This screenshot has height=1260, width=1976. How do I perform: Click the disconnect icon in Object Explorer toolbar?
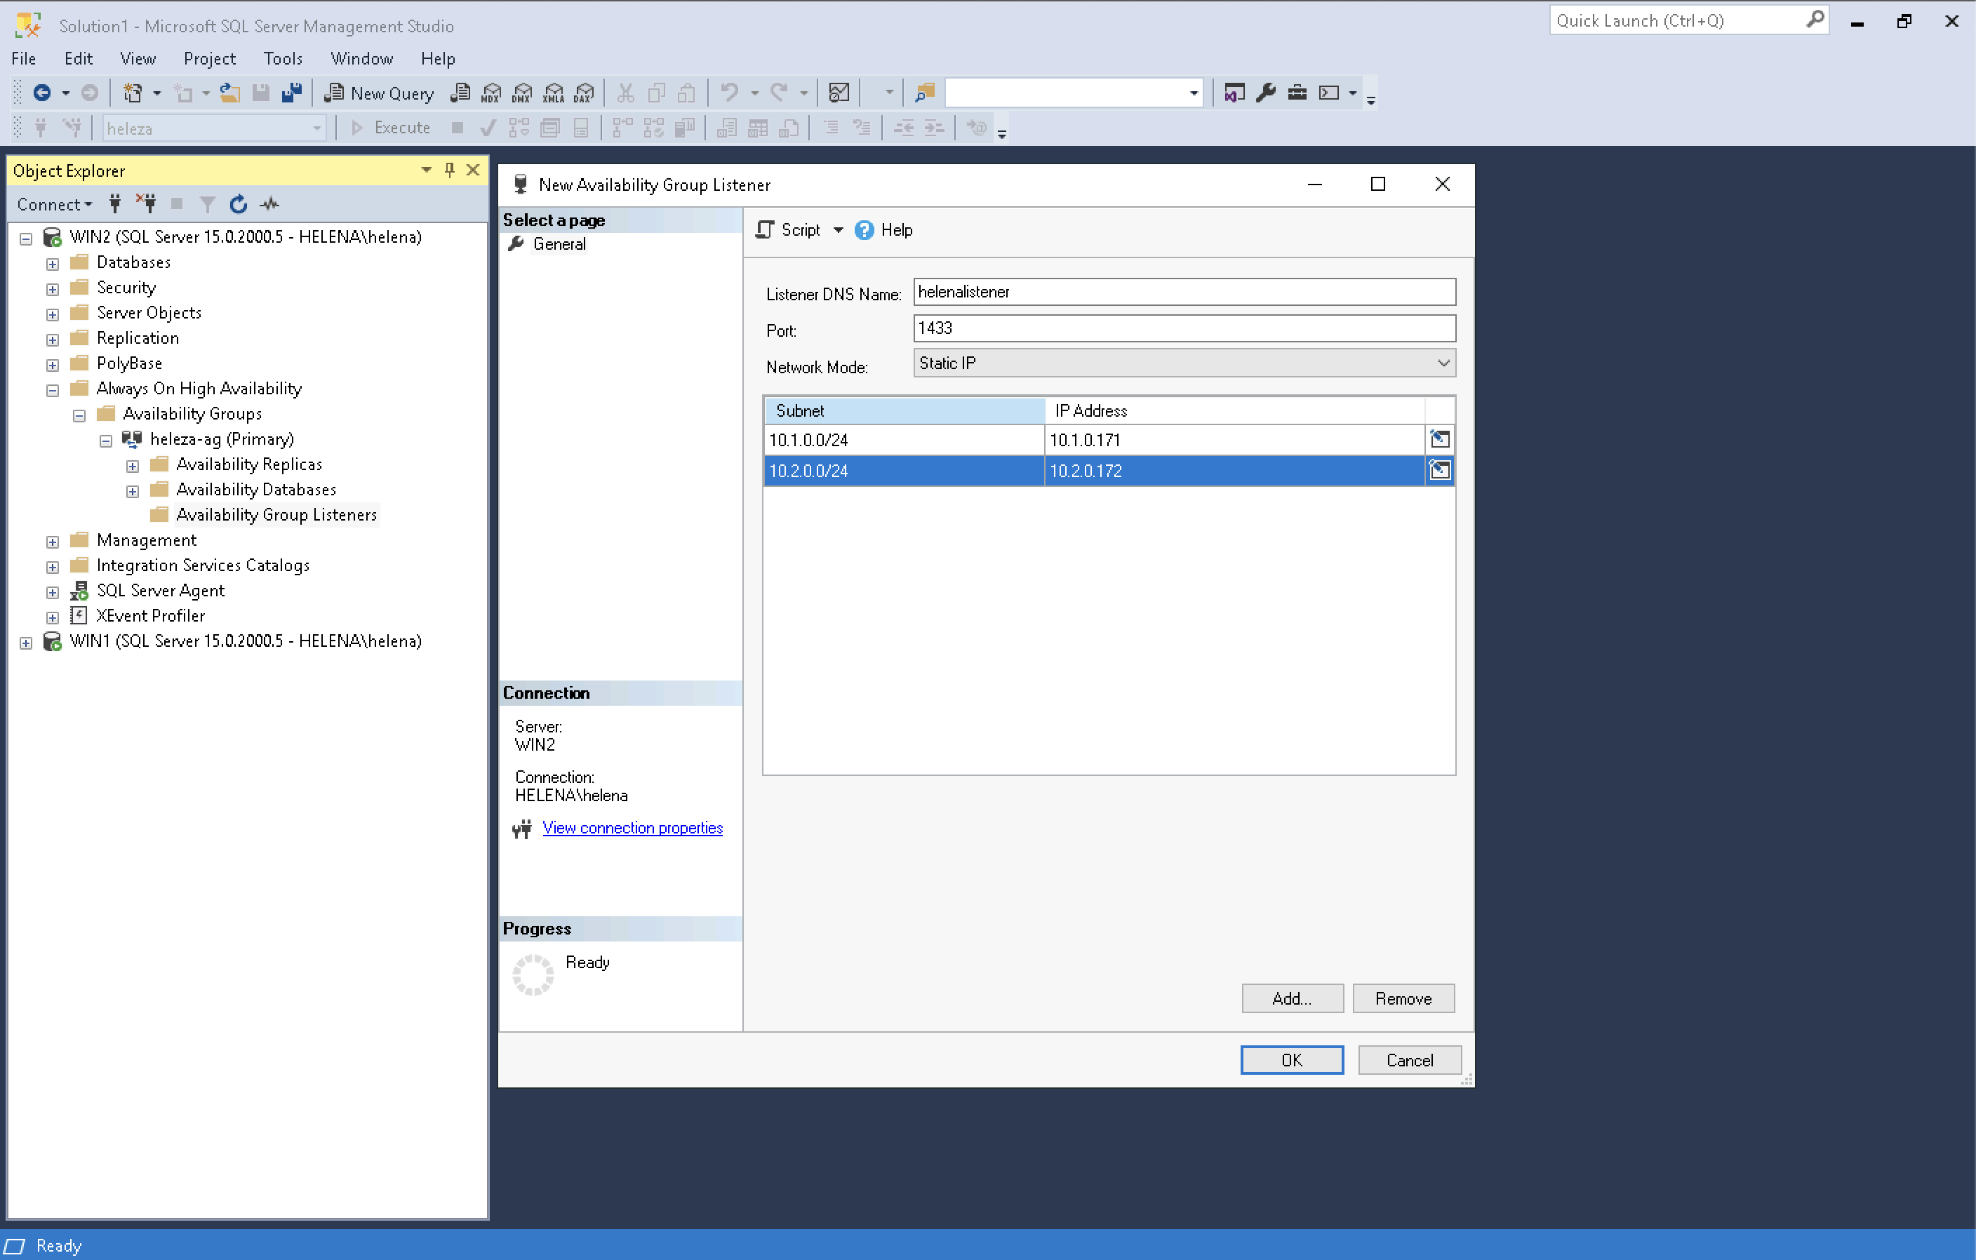pos(146,204)
